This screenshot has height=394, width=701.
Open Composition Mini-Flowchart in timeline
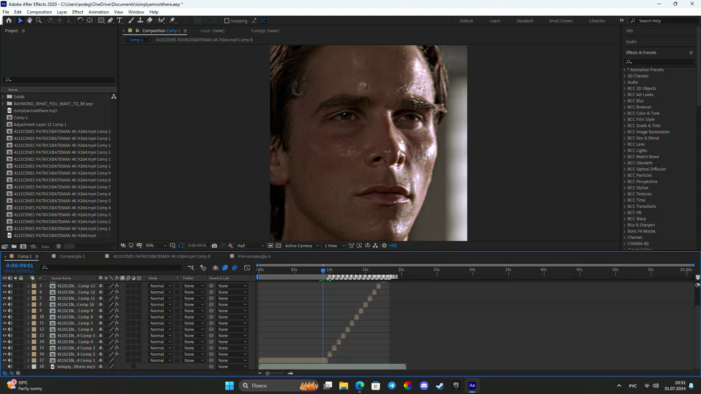(x=191, y=268)
